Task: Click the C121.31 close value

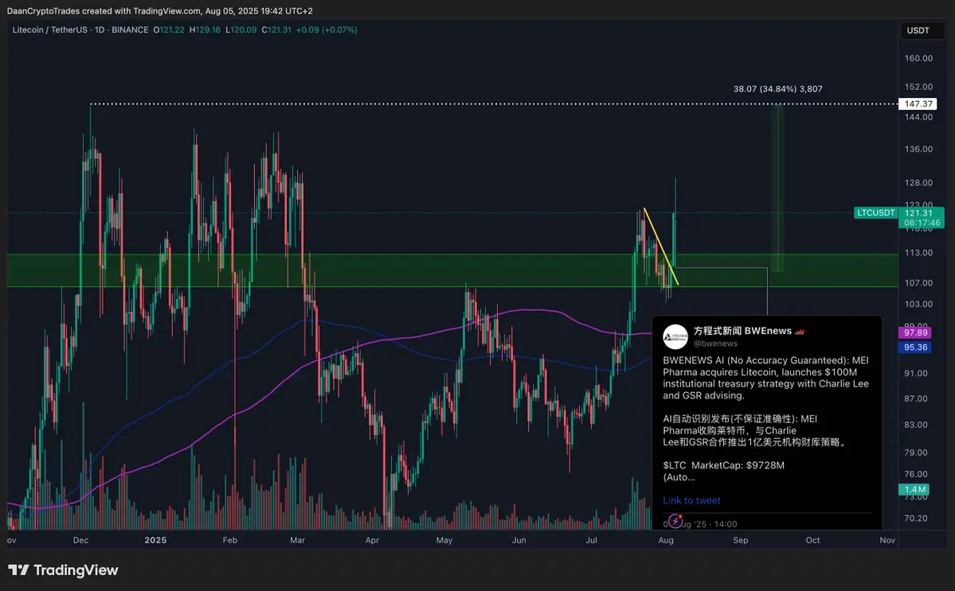Action: pyautogui.click(x=276, y=29)
